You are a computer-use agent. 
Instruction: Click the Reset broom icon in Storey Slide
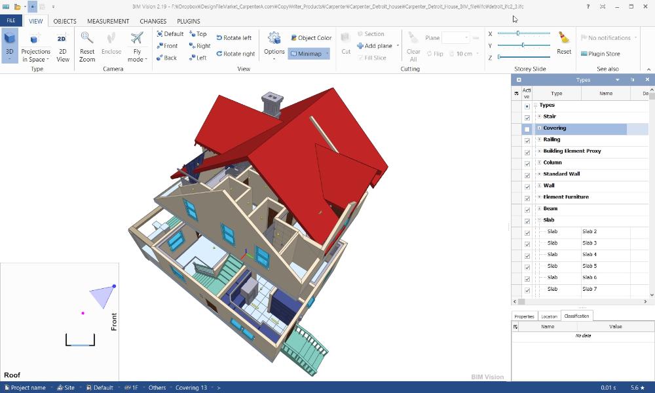(564, 38)
